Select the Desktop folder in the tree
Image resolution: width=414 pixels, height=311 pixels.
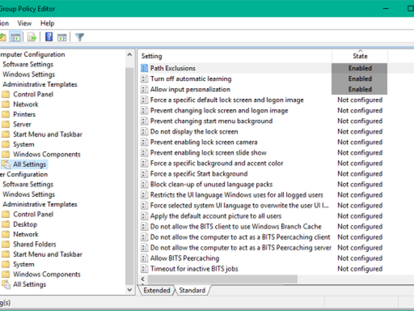point(25,224)
